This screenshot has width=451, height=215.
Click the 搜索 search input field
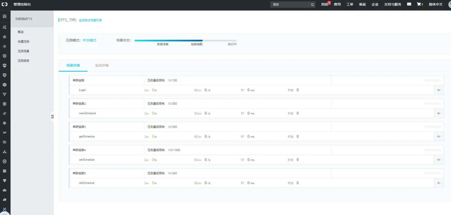[289, 5]
